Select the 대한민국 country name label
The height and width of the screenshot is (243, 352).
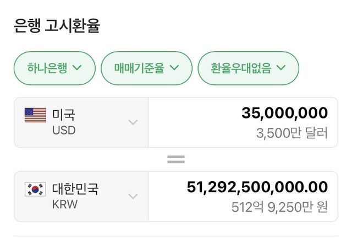click(x=75, y=189)
